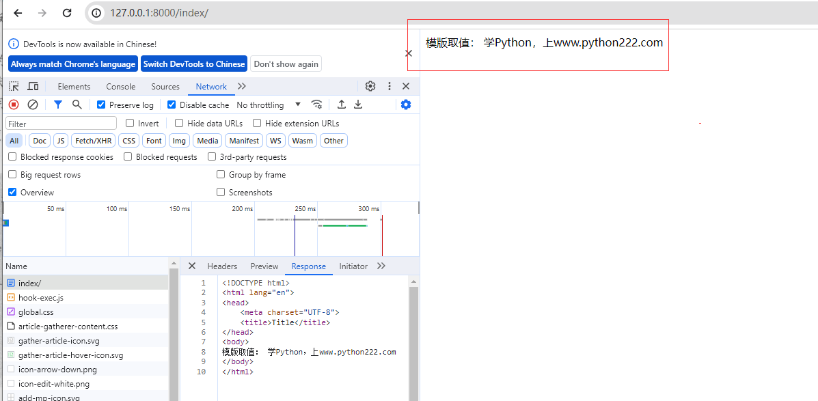Click the site info icon in address bar
This screenshot has width=818, height=401.
click(x=96, y=13)
